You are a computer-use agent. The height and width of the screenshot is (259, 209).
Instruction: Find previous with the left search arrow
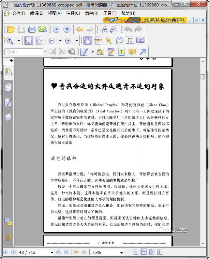[53, 52]
